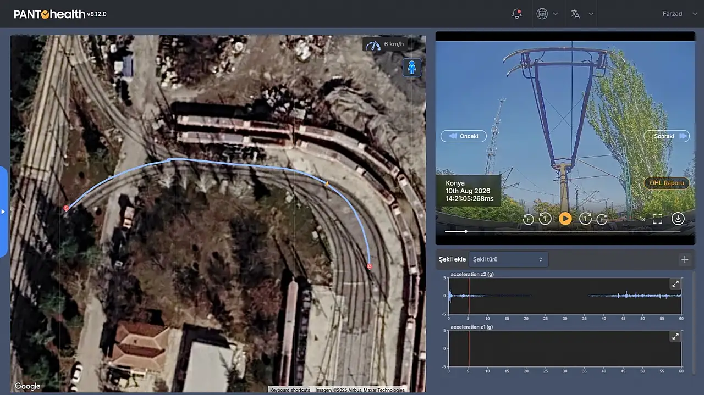The image size is (704, 395).
Task: Expand the acceleration z1 chart
Action: (x=675, y=336)
